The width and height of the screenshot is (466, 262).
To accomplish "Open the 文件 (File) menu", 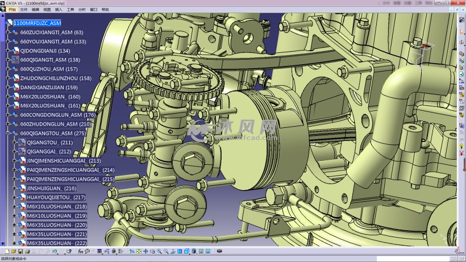I will (x=23, y=10).
